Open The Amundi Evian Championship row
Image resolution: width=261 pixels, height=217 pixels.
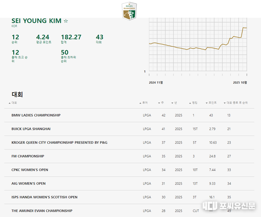tap(42, 211)
